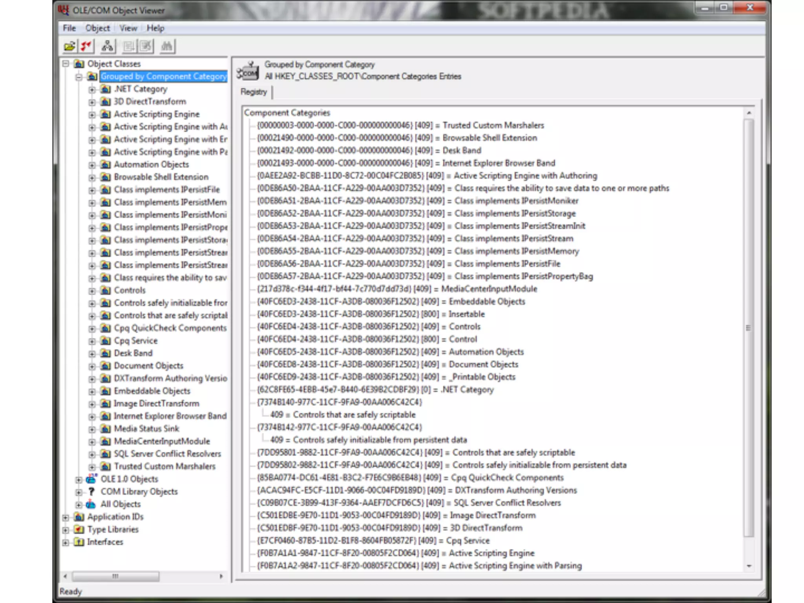Image resolution: width=804 pixels, height=603 pixels.
Task: Collapse Grouped by Component Category node
Action: [x=79, y=77]
